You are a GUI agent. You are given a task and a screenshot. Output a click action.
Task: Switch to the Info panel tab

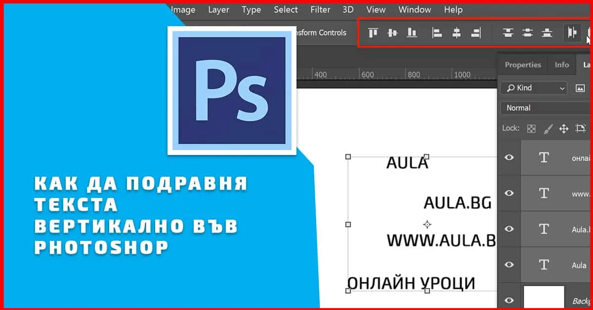562,65
